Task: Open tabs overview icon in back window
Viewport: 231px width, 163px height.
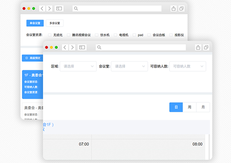Action: (181, 9)
